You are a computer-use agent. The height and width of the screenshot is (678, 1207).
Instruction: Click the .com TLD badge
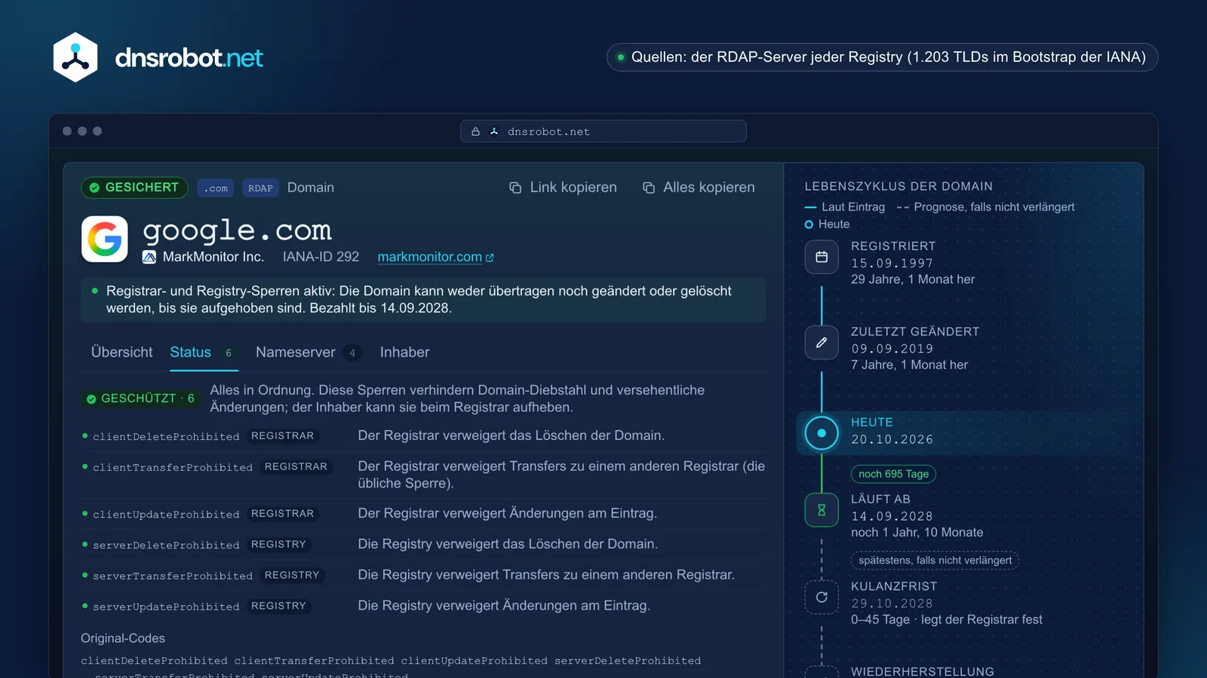(x=216, y=188)
